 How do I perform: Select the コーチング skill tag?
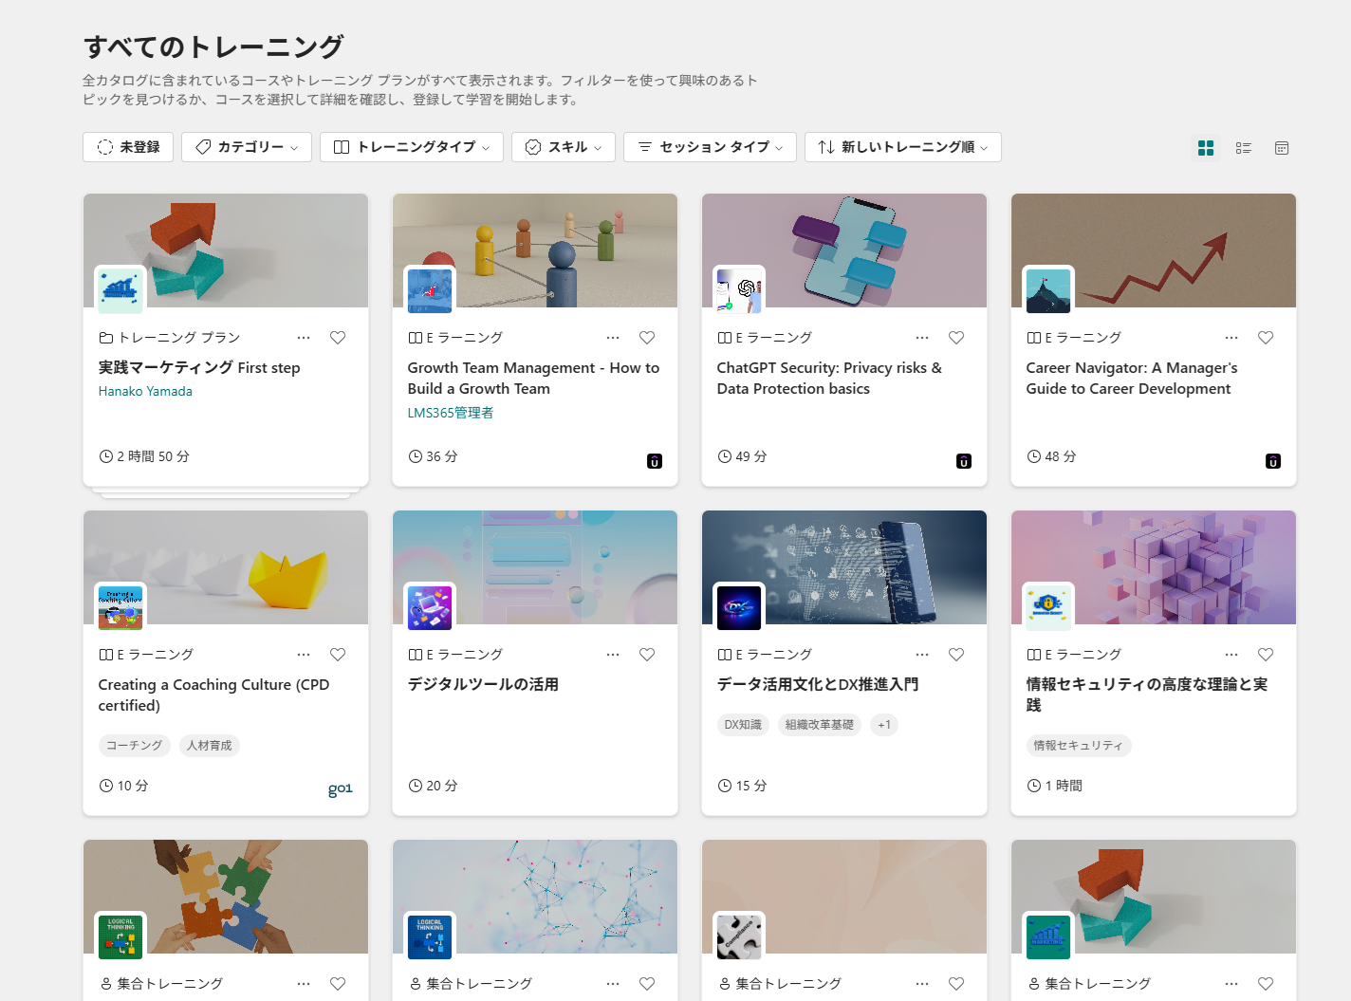click(x=134, y=746)
